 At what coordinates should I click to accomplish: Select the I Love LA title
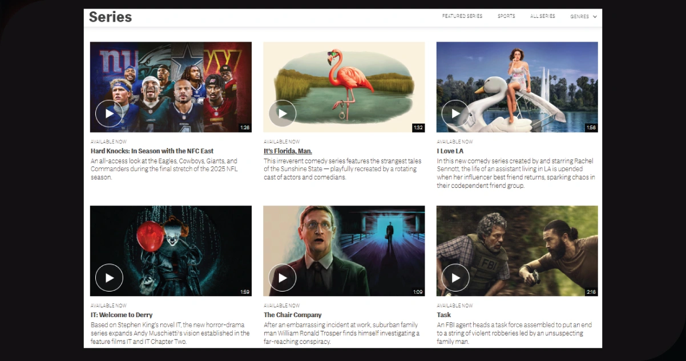click(x=450, y=151)
